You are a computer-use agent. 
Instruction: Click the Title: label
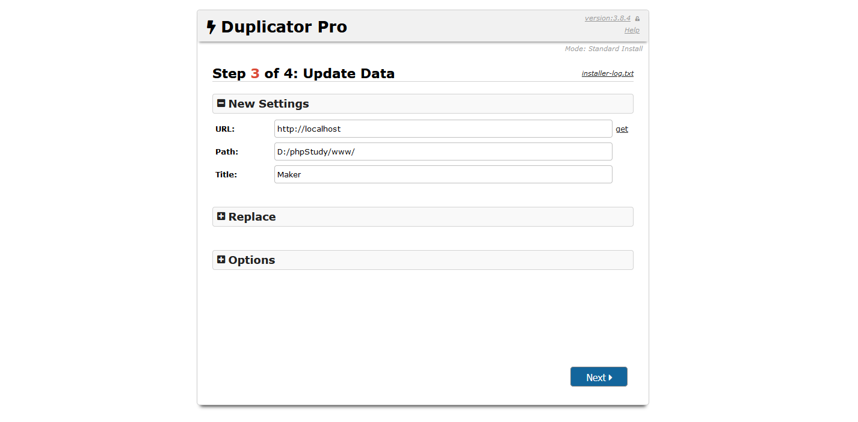(x=226, y=174)
